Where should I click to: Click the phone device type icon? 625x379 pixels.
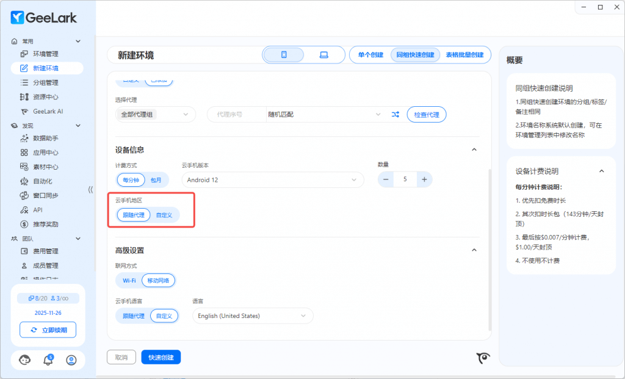[x=284, y=55]
